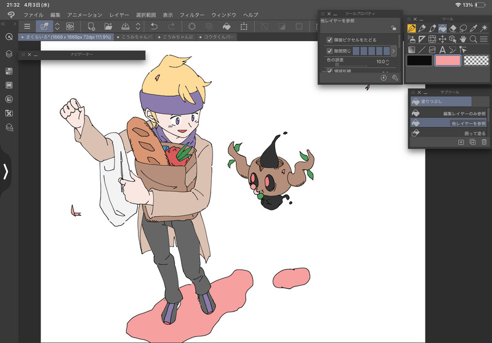Select 塗りつぶし sub tool group

point(441,101)
